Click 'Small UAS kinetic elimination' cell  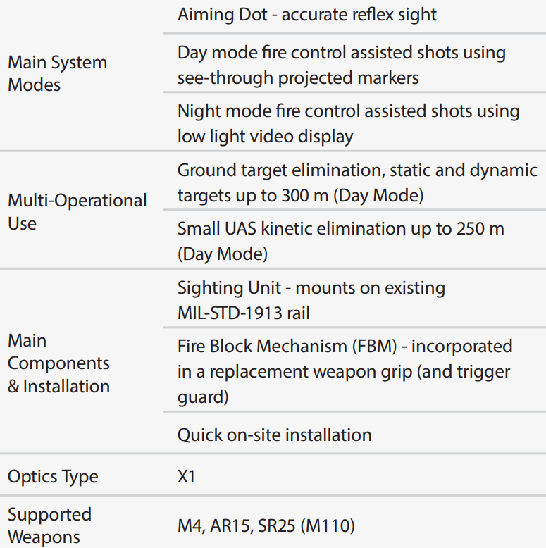tap(341, 241)
